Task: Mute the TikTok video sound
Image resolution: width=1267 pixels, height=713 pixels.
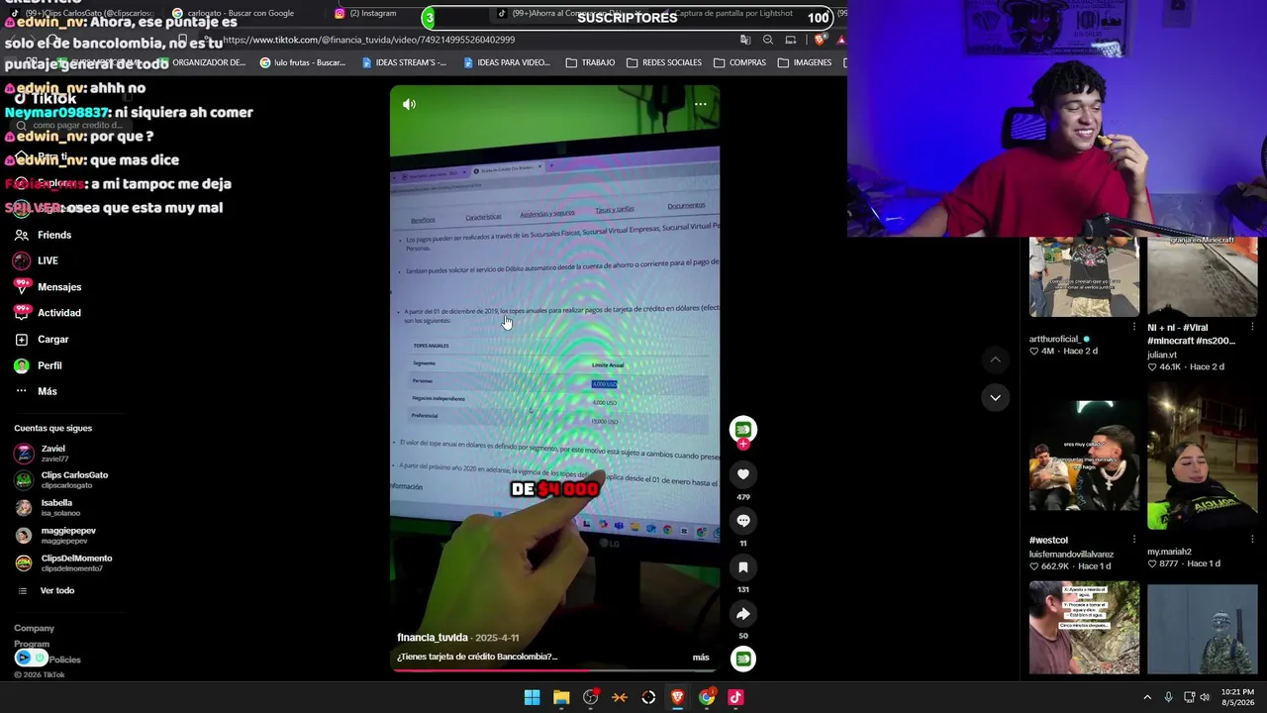Action: [x=409, y=104]
